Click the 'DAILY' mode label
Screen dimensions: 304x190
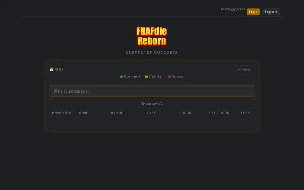click(59, 69)
